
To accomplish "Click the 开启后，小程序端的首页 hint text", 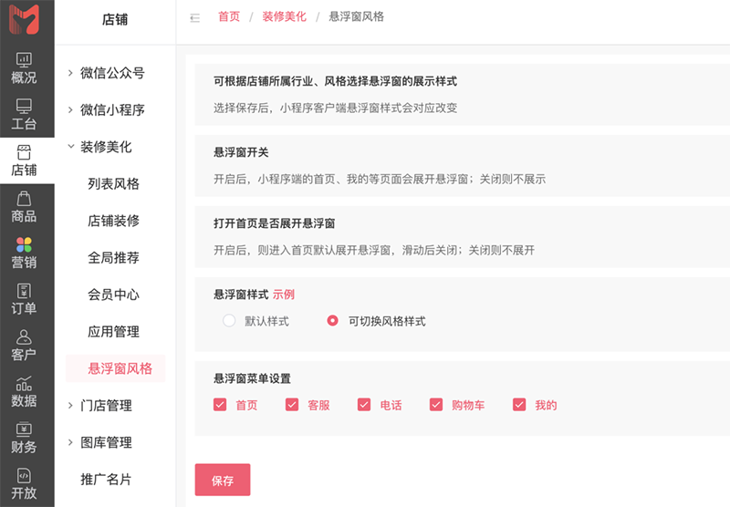I will point(380,179).
